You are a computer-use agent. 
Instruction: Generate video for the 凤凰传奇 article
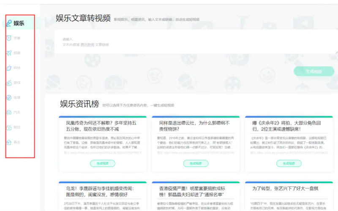point(103,163)
